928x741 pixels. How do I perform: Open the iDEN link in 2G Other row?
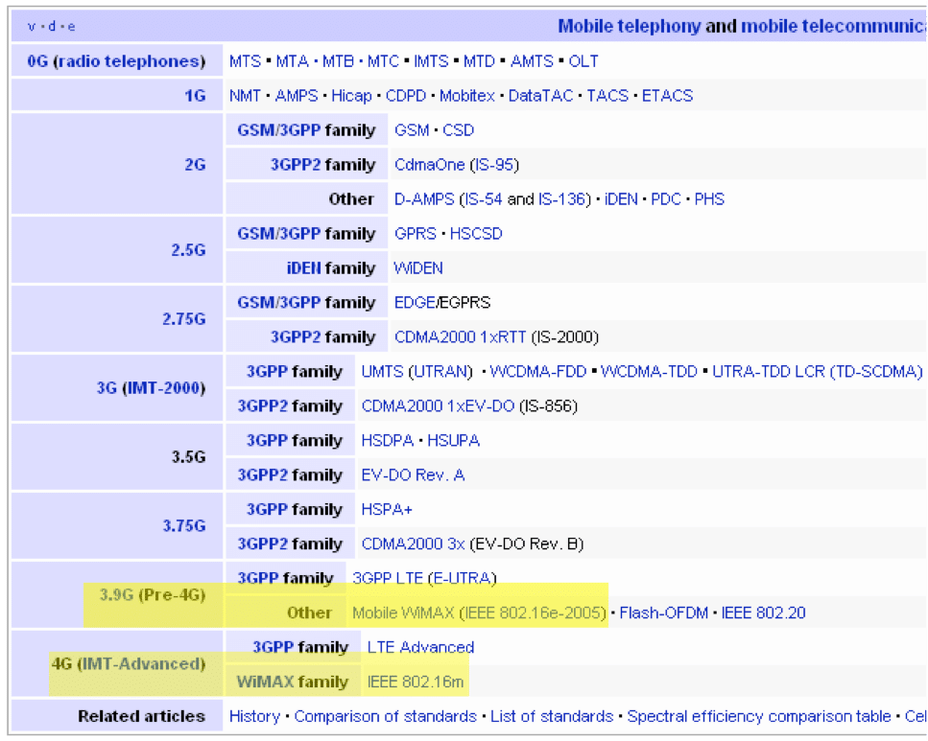pyautogui.click(x=621, y=198)
